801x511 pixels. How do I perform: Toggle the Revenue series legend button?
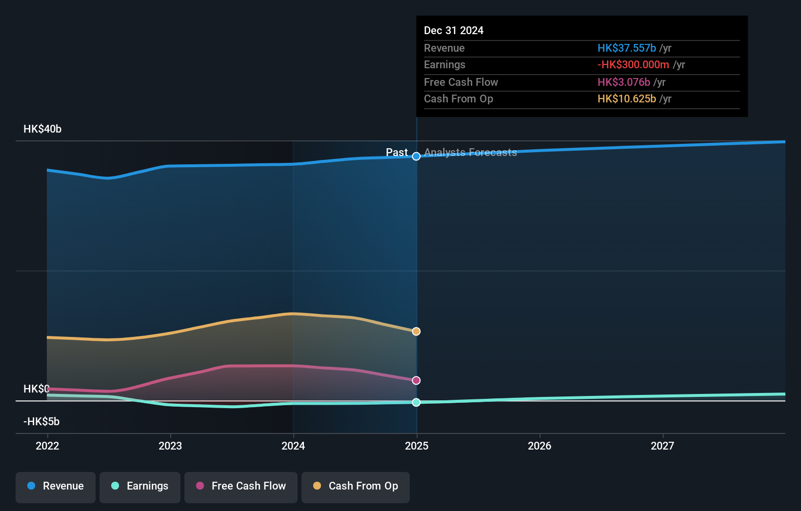pyautogui.click(x=56, y=487)
